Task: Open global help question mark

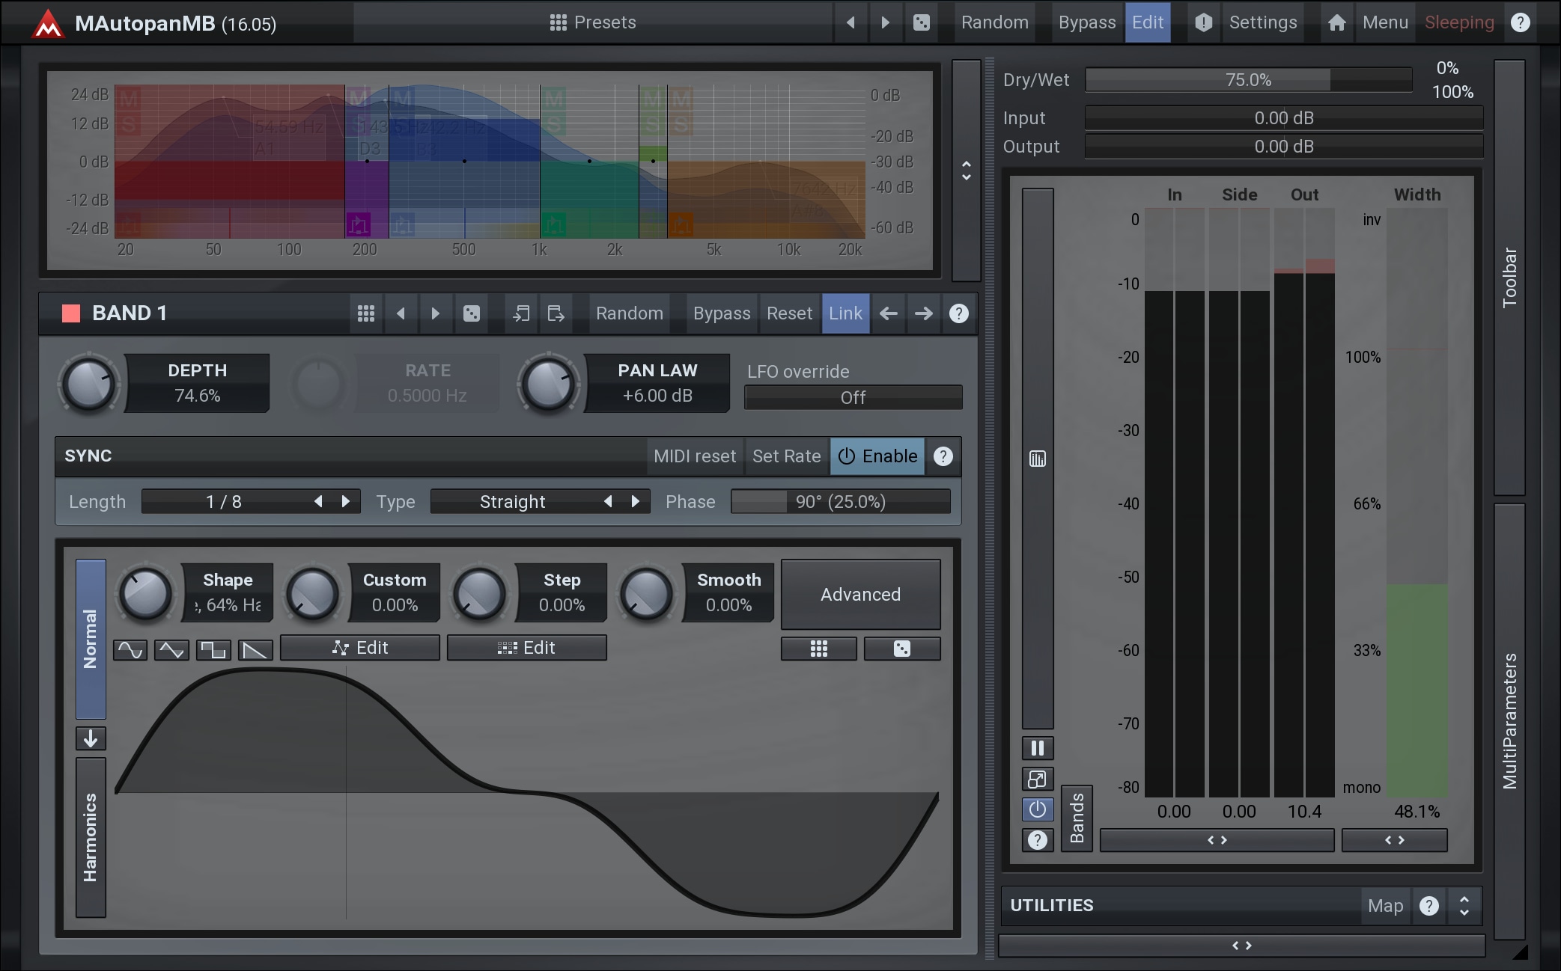Action: pyautogui.click(x=1520, y=22)
